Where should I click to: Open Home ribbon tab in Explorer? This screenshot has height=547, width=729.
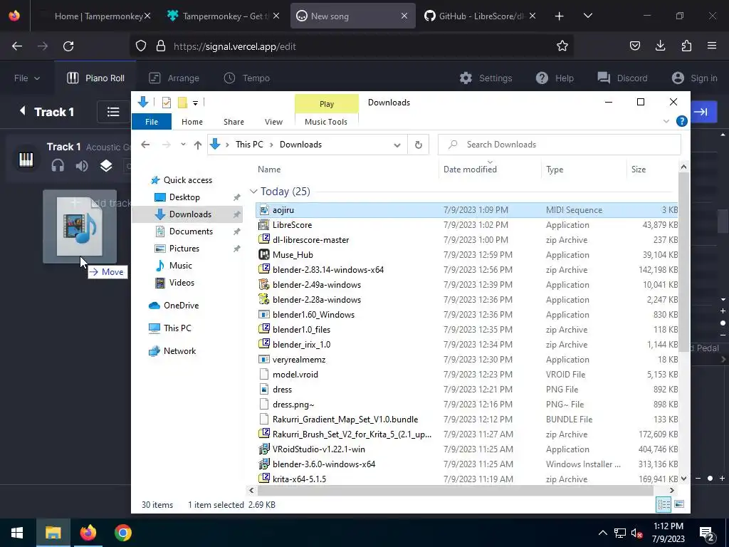192,121
